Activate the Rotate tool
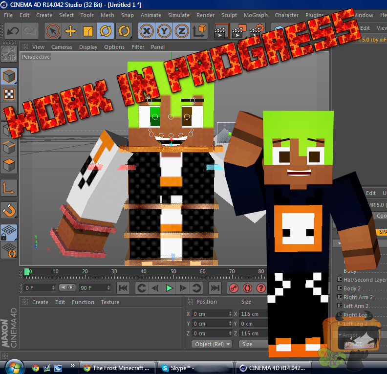The width and height of the screenshot is (387, 374). (106, 31)
